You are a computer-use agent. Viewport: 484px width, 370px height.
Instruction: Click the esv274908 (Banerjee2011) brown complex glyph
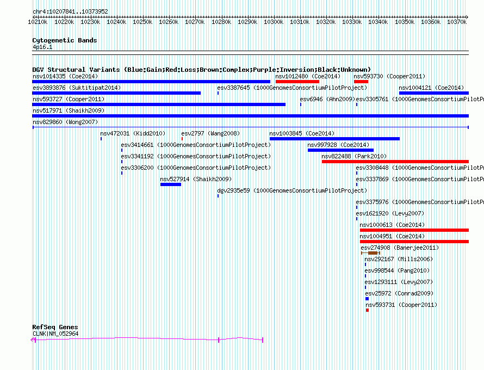(370, 253)
